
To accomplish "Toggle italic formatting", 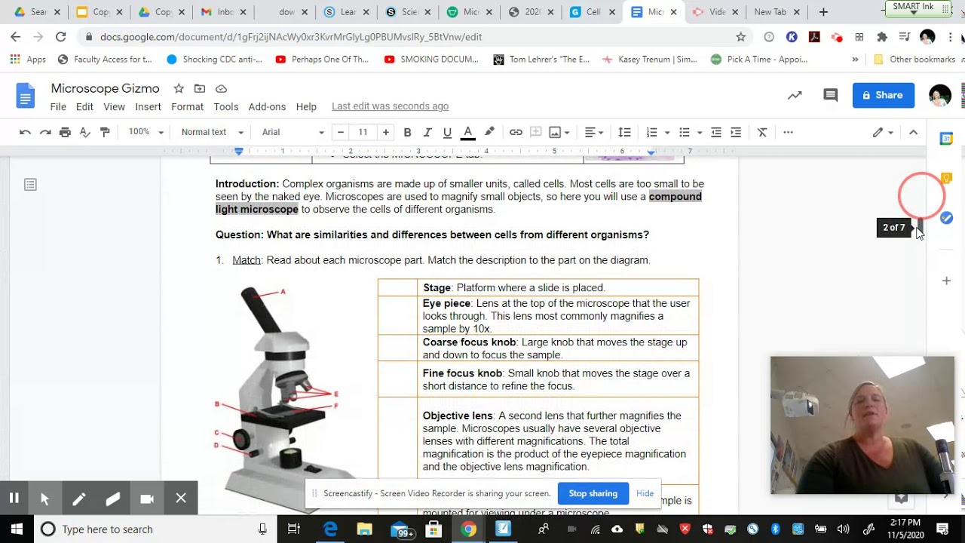I will (427, 132).
